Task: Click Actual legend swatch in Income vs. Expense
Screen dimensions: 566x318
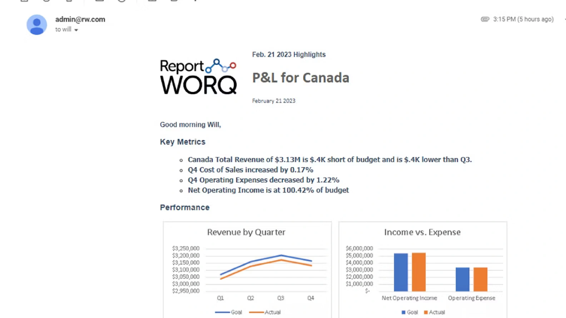Action: 426,312
